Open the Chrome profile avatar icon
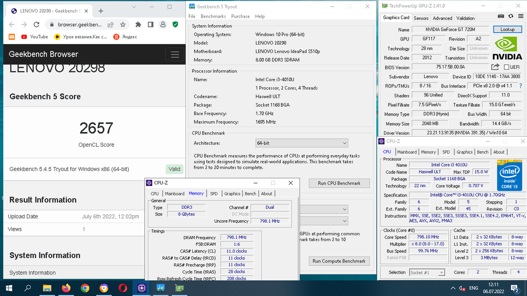The image size is (527, 296). click(163, 25)
